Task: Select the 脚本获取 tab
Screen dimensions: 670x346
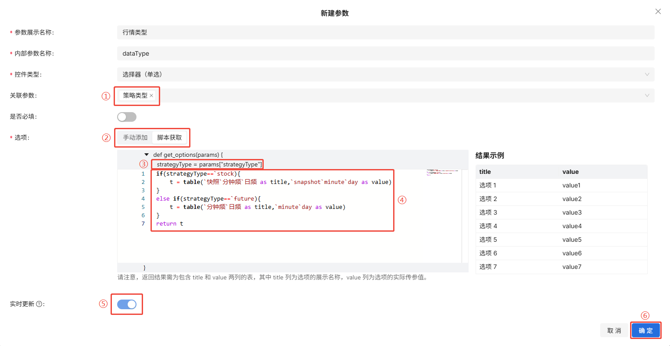Action: coord(169,138)
